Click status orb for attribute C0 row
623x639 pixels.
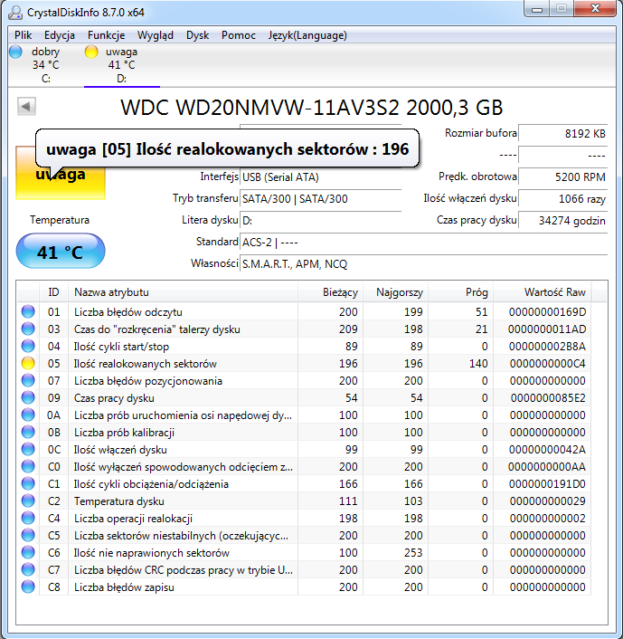[28, 466]
